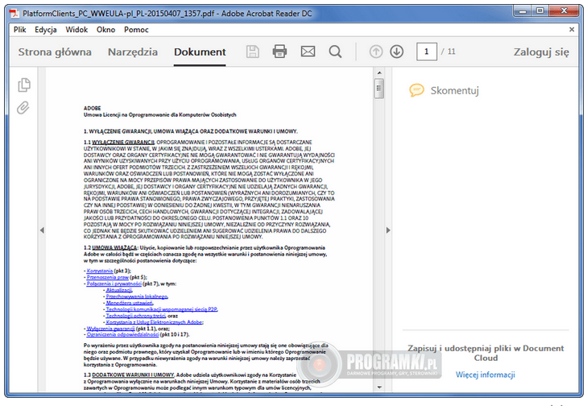Open the Okno menu
The height and width of the screenshot is (406, 587).
click(105, 30)
